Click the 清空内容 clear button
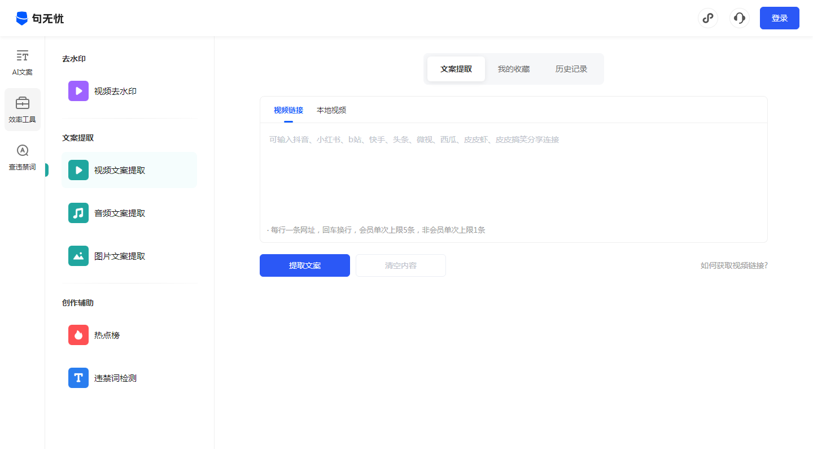This screenshot has width=813, height=449. coord(400,265)
